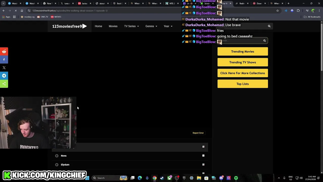Share the page on Reddit
Viewport: 323px width, 182px height.
[4, 52]
